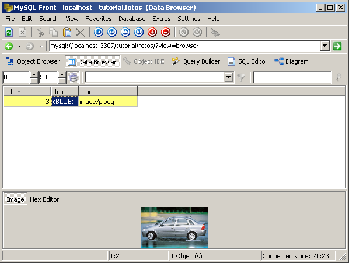Screen dimensions: 349x263
Task: Go to first record navigation icon
Action: [x=99, y=32]
